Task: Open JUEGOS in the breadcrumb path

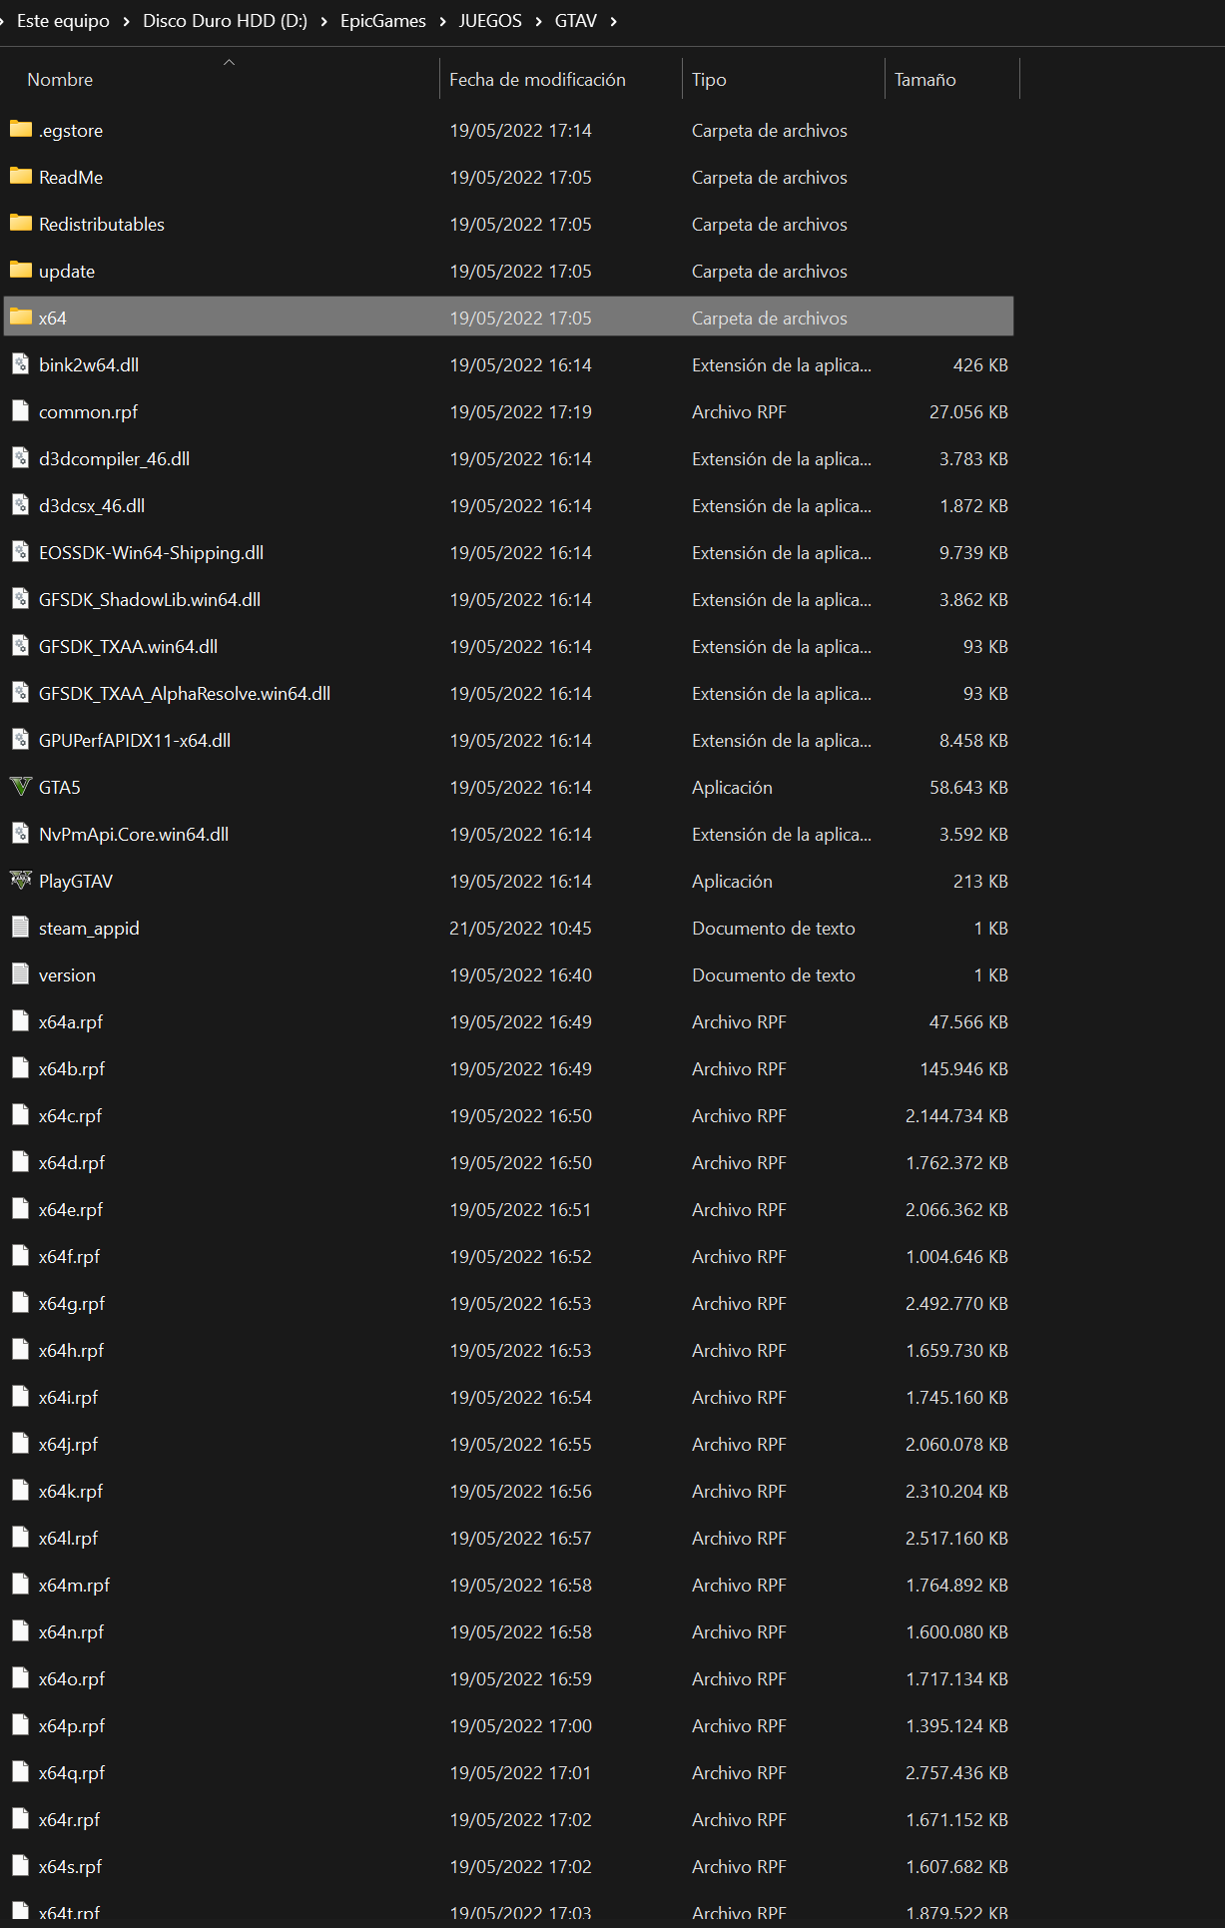Action: coord(490,21)
